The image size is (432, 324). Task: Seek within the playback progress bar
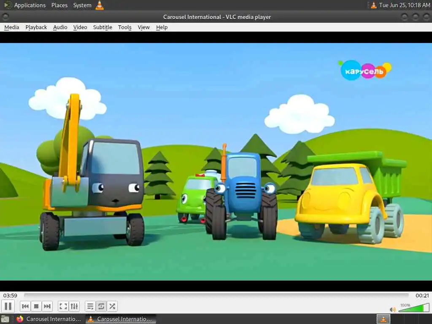point(216,295)
